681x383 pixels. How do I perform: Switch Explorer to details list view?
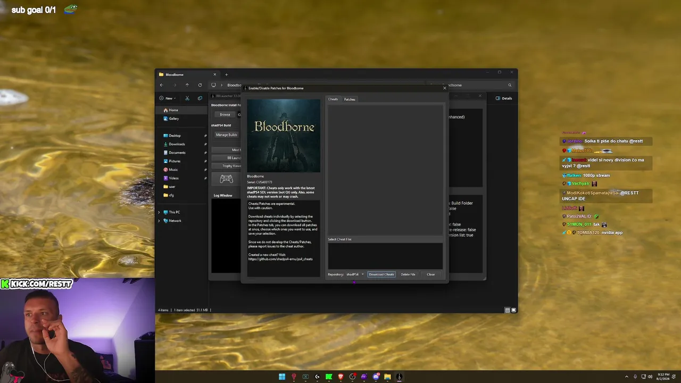(x=508, y=310)
